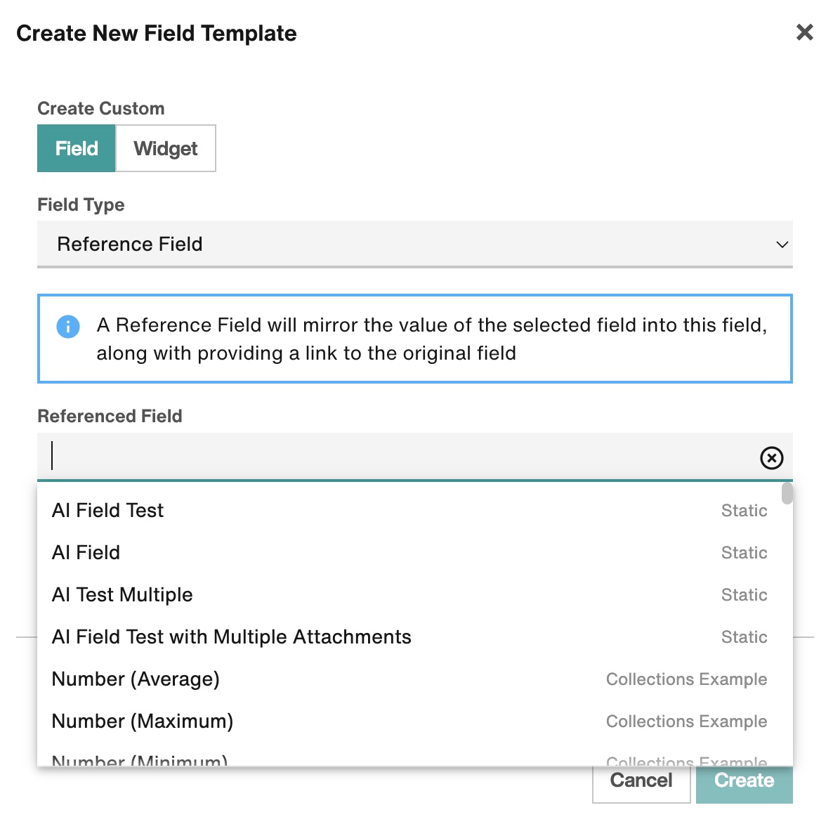Close the Create New Field Template dialog
Screen dimensions: 833x836
tap(804, 32)
